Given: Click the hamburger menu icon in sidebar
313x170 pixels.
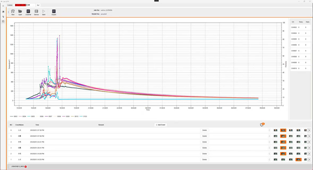Looking at the screenshot, I should (3, 6).
